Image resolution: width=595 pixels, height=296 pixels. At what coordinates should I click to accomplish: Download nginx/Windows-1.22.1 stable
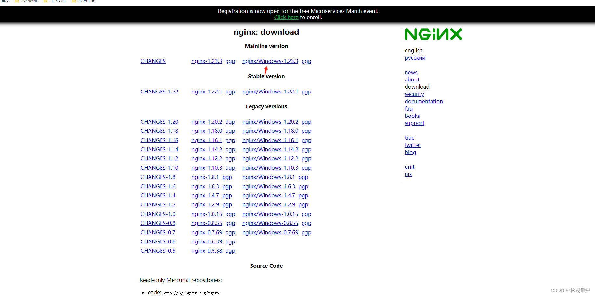[x=270, y=92]
